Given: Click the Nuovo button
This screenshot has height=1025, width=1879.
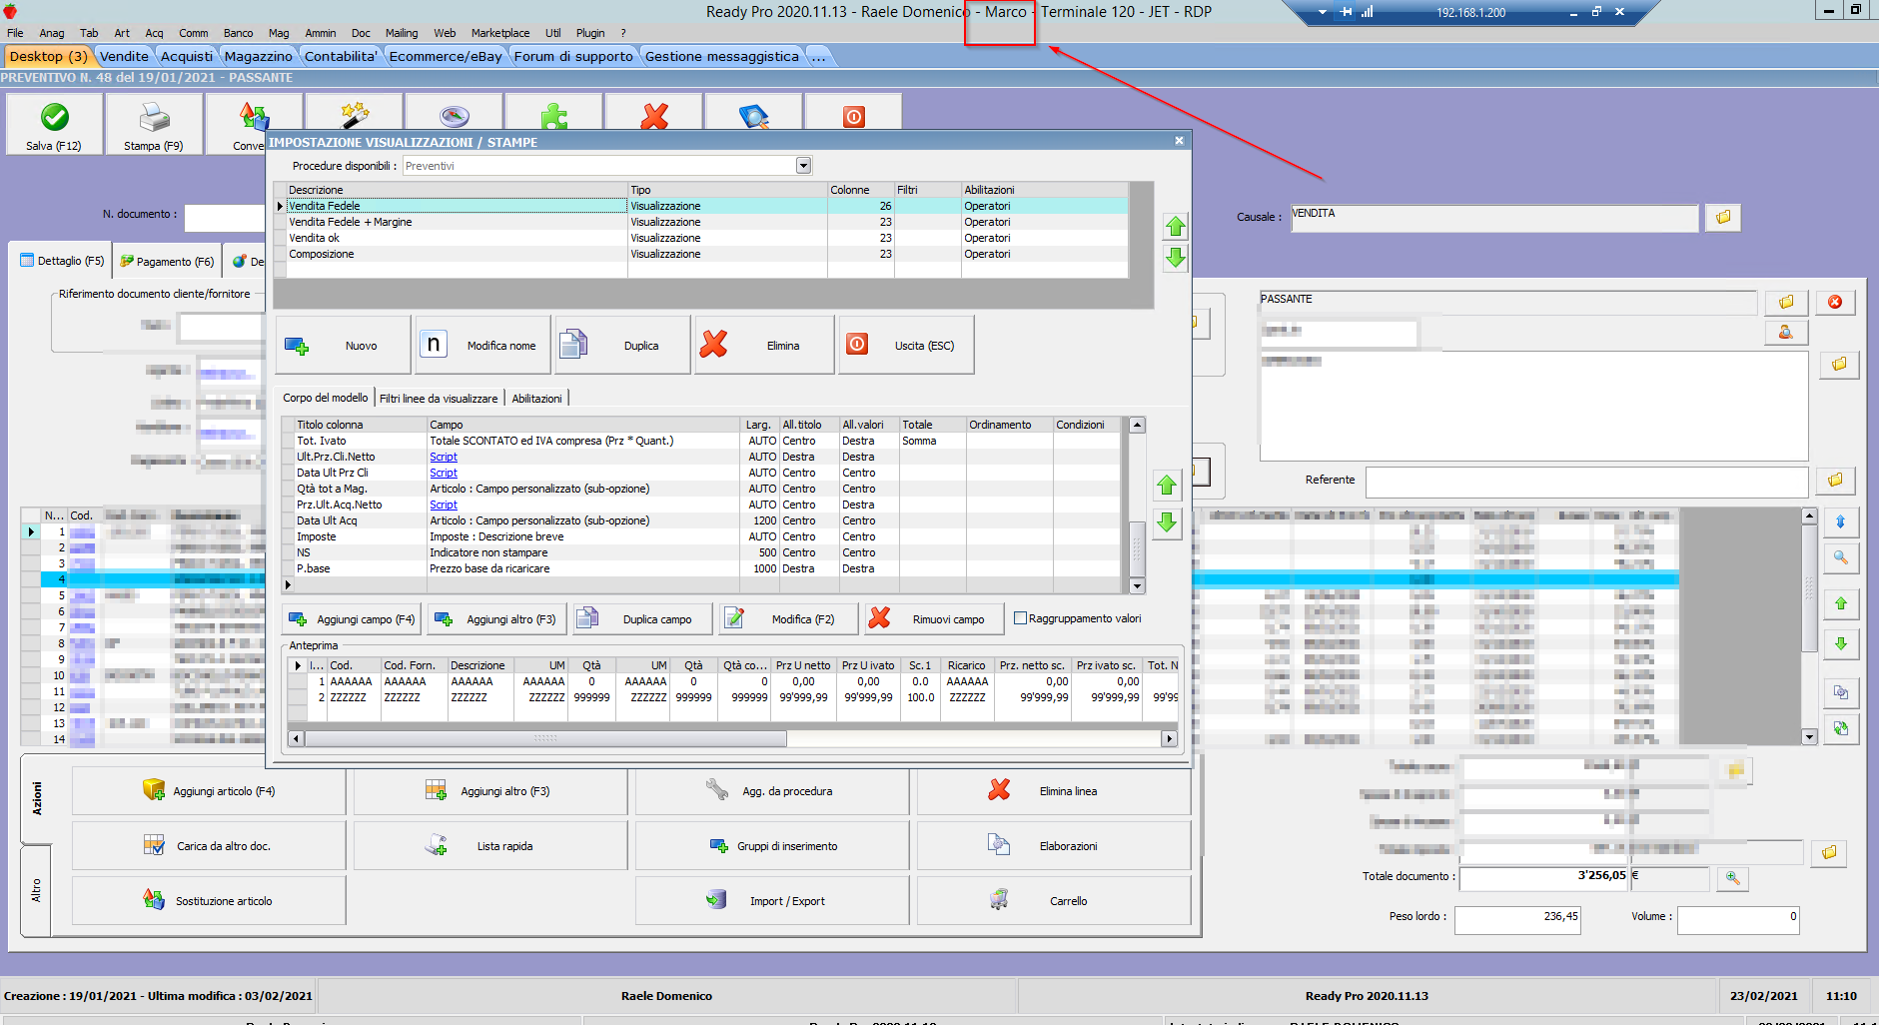Looking at the screenshot, I should (343, 346).
